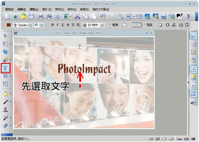Click the PhotoImpact text object on canvas
Screen dimensions: 199x142
pos(84,69)
